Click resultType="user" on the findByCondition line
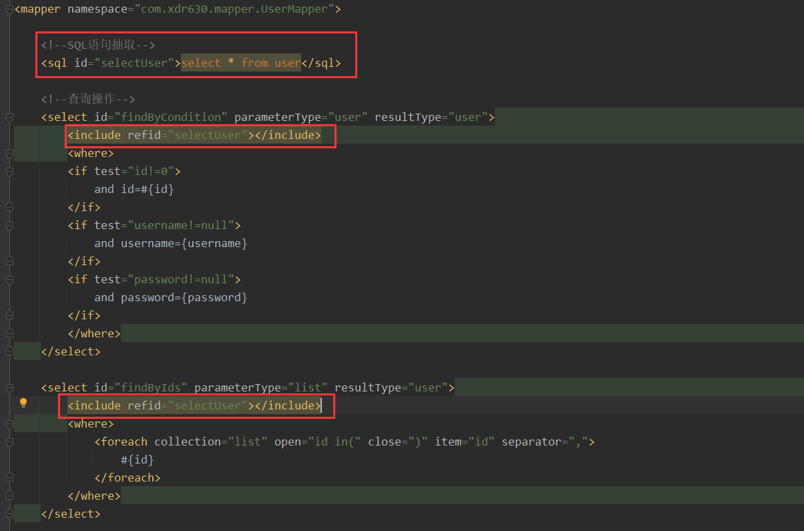This screenshot has width=804, height=531. click(x=431, y=117)
